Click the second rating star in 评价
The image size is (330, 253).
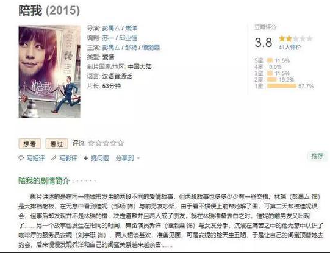tap(98, 143)
